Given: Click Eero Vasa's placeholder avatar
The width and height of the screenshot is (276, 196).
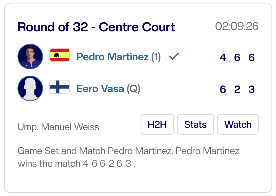Looking at the screenshot, I should tap(30, 88).
